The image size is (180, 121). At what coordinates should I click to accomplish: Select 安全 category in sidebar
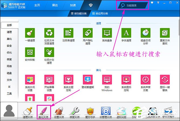pyautogui.click(x=9, y=46)
